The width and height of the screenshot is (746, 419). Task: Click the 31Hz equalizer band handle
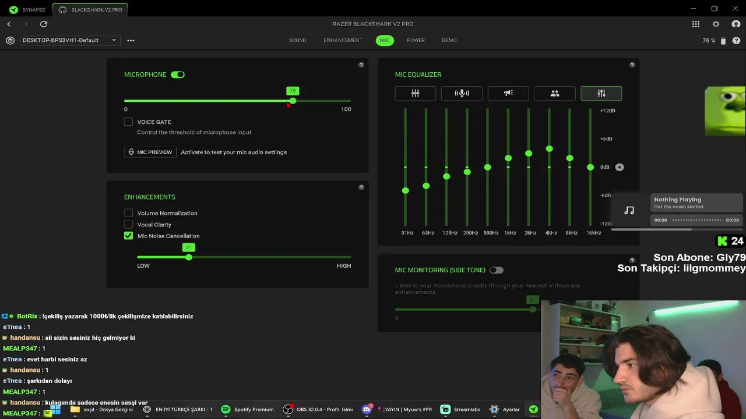click(405, 190)
